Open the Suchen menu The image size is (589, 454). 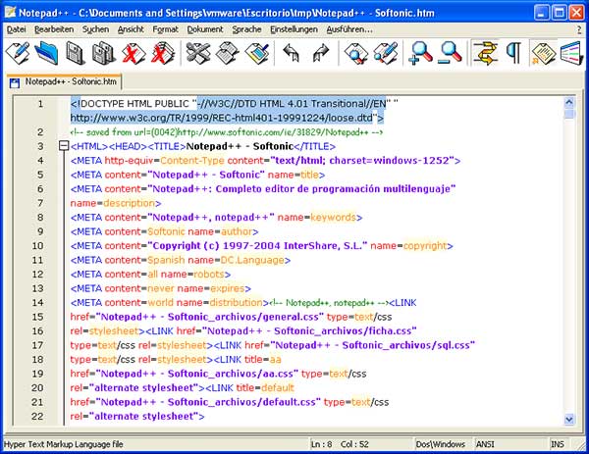[x=95, y=29]
